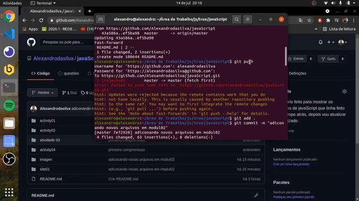Open the Lançamentos section heading

[x=287, y=150]
